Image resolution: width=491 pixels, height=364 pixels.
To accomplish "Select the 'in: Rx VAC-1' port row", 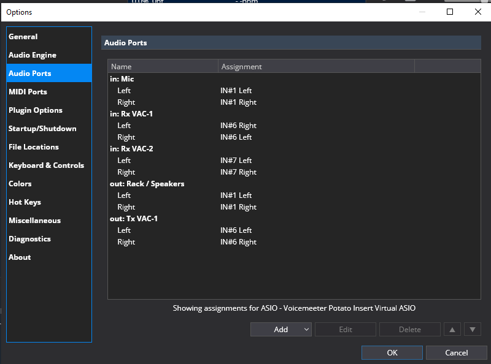I will (294, 114).
